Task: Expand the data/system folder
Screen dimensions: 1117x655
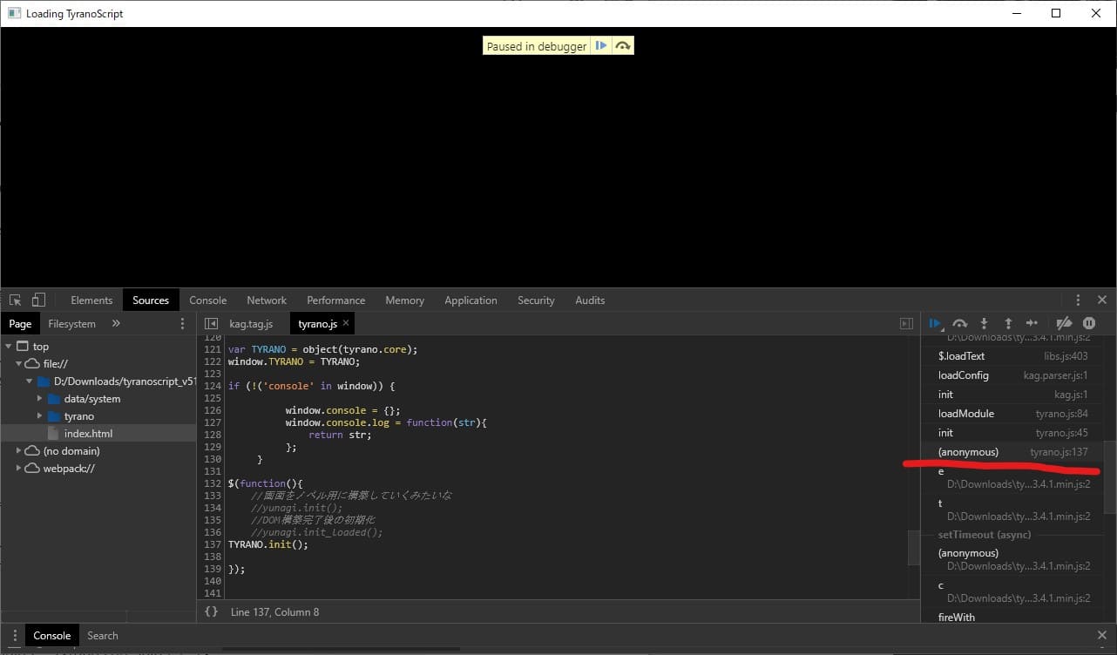Action: pyautogui.click(x=39, y=398)
